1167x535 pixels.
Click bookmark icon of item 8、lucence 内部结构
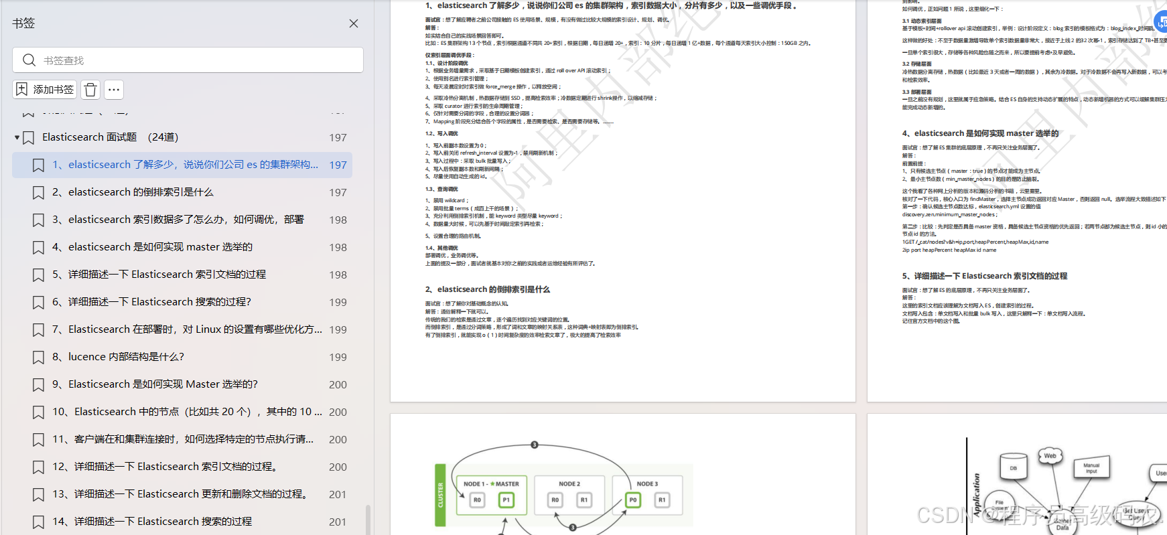[39, 358]
